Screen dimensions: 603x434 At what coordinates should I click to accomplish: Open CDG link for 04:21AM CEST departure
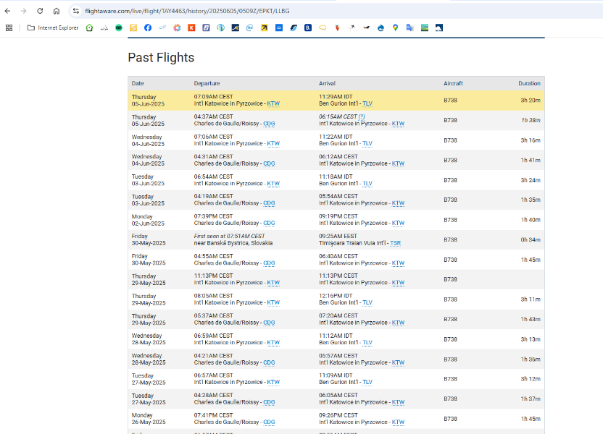point(269,362)
